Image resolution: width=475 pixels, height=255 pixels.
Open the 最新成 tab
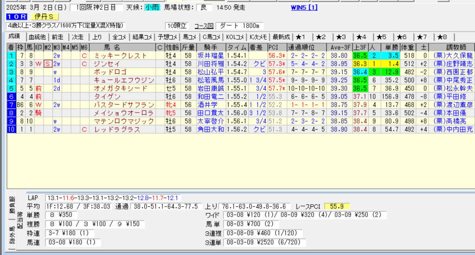(281, 37)
